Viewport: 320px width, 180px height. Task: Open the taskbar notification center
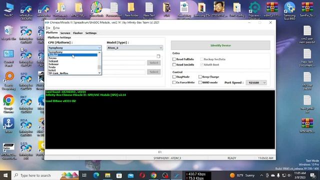[312, 175]
